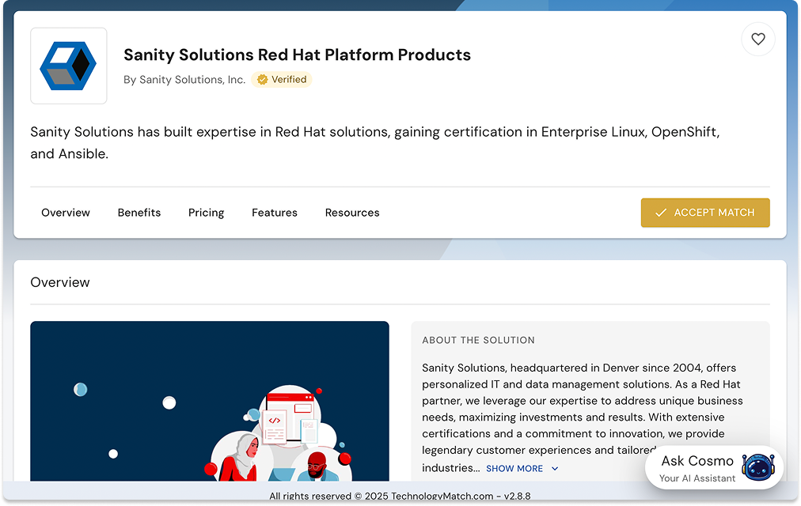The image size is (801, 506).
Task: Click the Verified badge
Action: pos(282,80)
